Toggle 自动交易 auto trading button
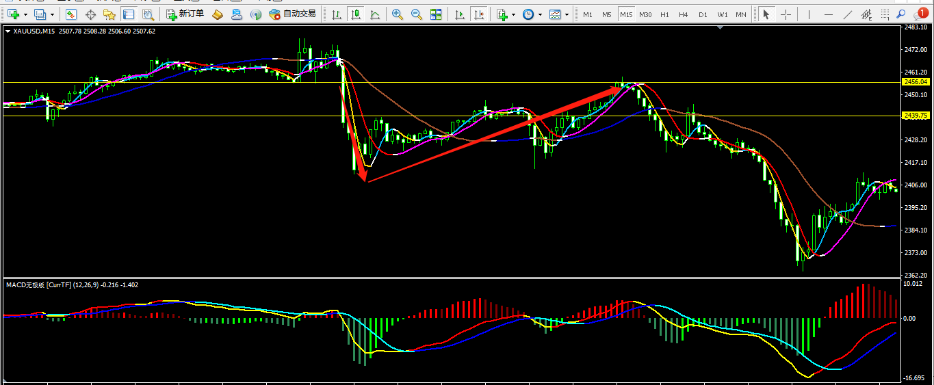Screen dimensions: 934x385 pos(293,14)
